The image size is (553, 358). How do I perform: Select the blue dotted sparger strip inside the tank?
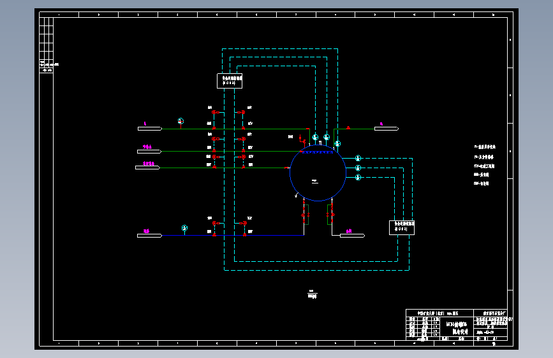pyautogui.click(x=318, y=152)
